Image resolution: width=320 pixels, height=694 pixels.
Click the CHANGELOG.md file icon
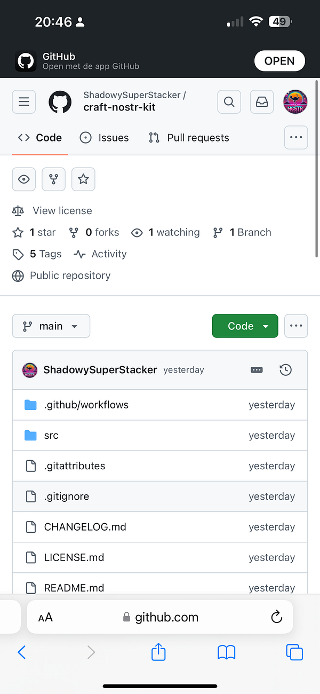pyautogui.click(x=31, y=527)
